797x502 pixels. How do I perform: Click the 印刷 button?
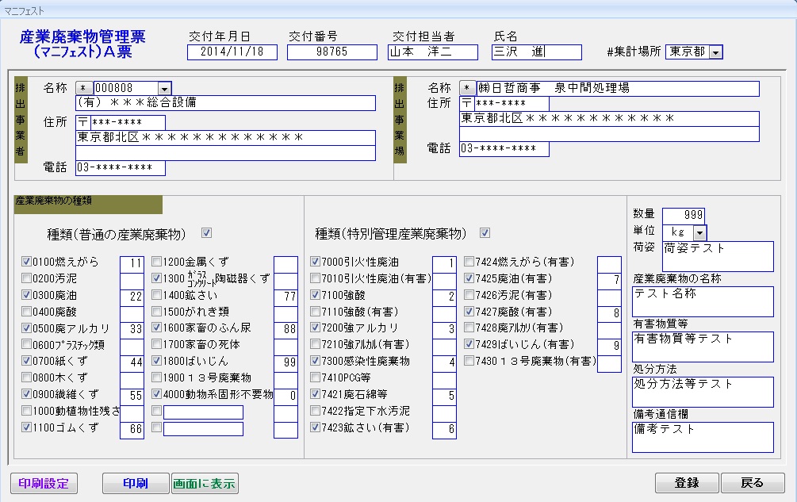click(136, 483)
